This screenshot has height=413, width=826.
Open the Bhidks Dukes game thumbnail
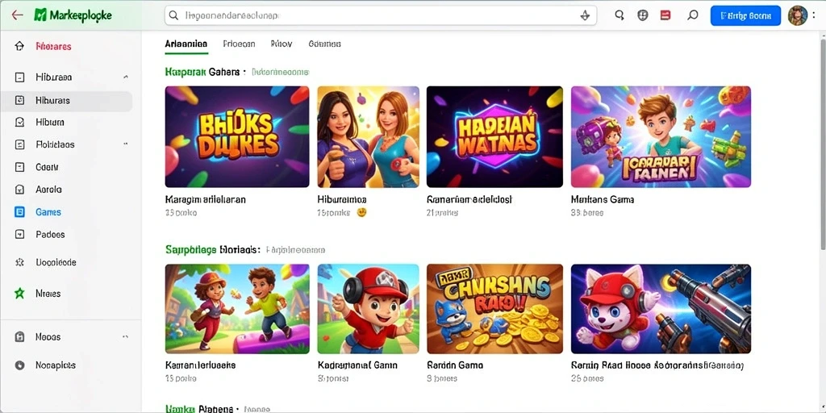[237, 137]
